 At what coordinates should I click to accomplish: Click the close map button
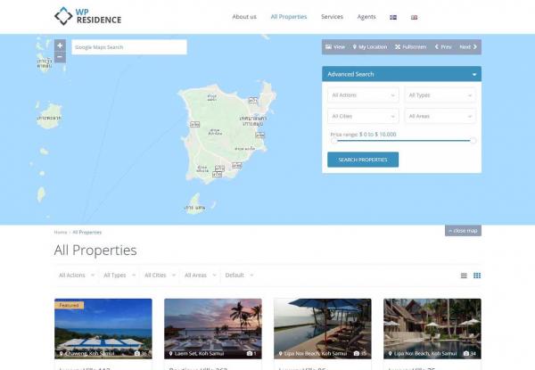(x=463, y=231)
